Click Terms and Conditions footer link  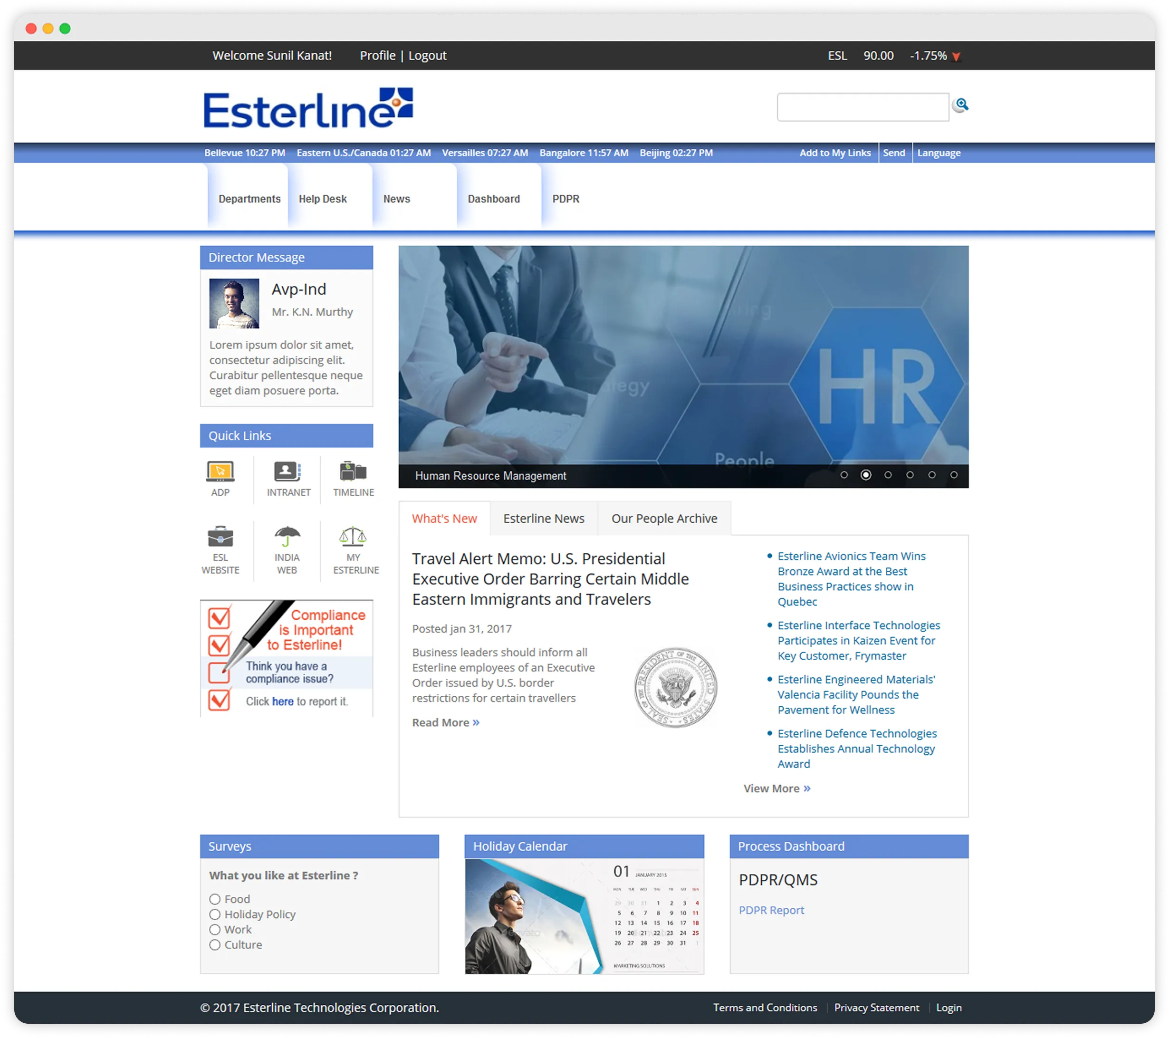click(x=765, y=1008)
